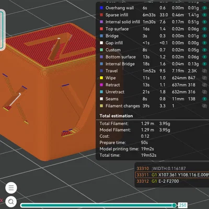Click the Travel row label
Viewport: 209px width, 209px height.
point(112,71)
